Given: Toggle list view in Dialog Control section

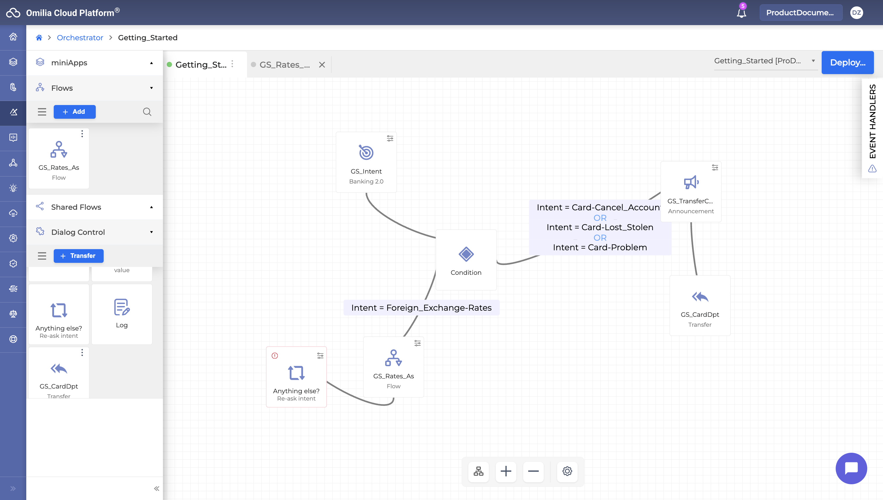Looking at the screenshot, I should (42, 256).
